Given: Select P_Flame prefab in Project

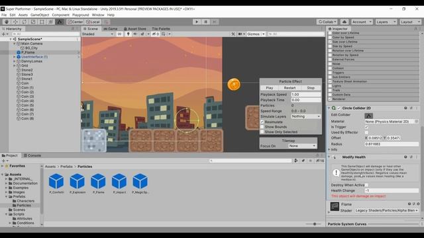Looking at the screenshot, I should (99, 184).
